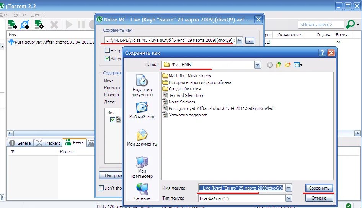Switch to the General tab
Screen dimensions: 362x208
(x=20, y=143)
